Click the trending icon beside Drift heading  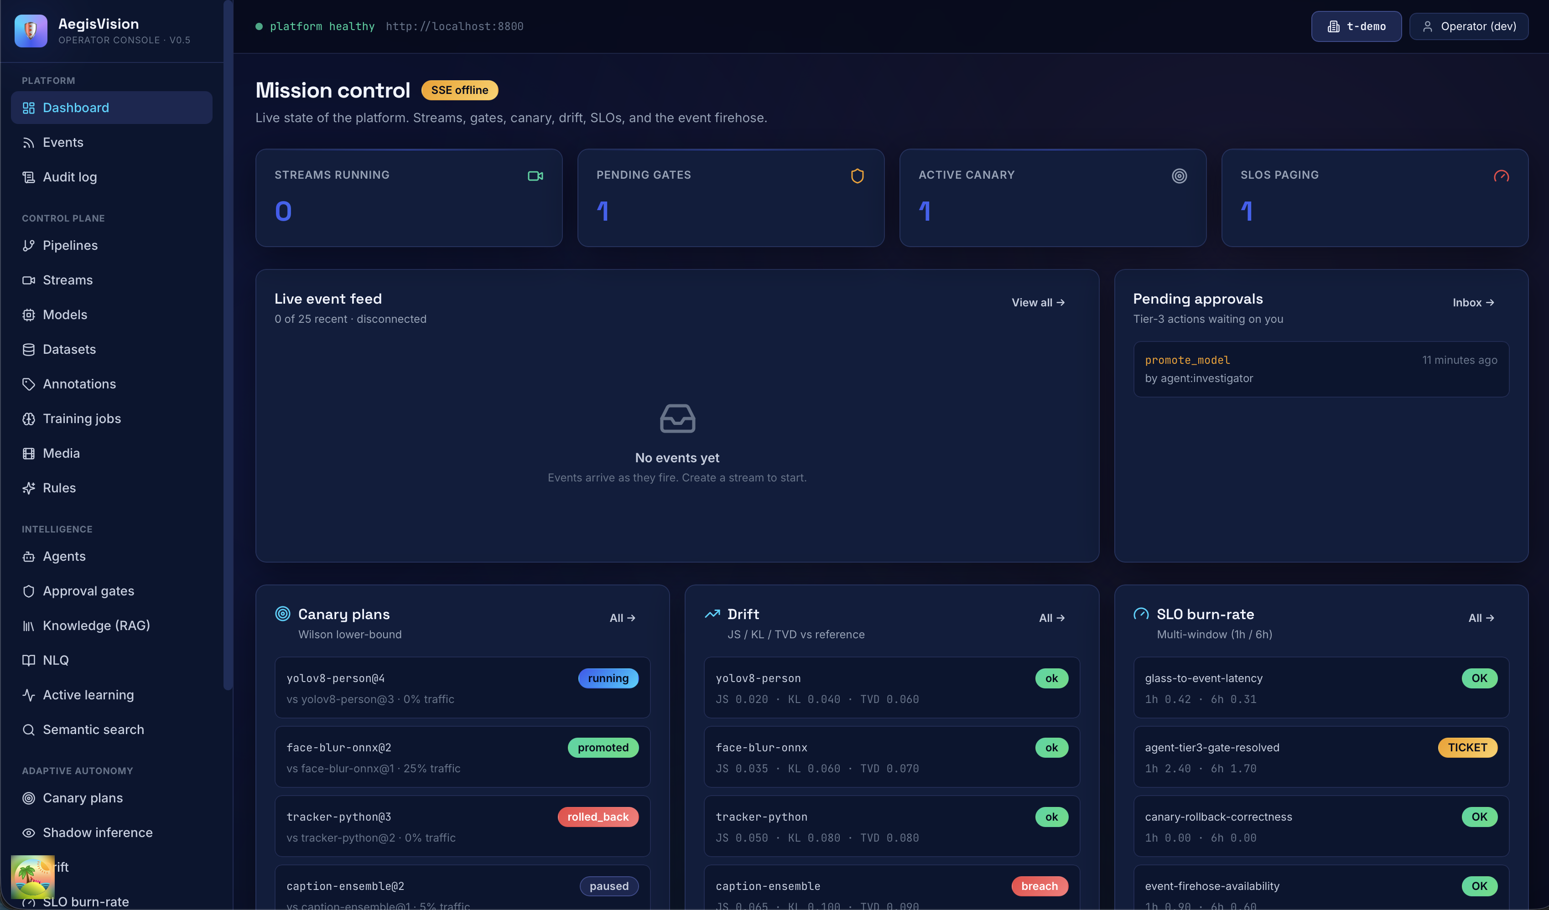click(712, 614)
